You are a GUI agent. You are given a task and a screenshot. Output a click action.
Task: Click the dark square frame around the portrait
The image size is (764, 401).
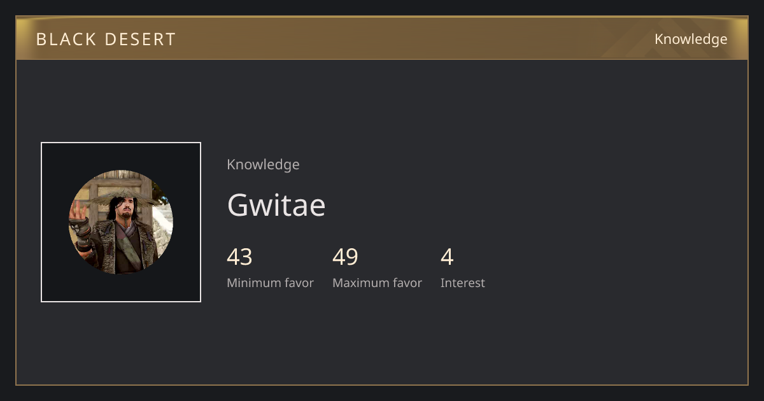coord(121,222)
